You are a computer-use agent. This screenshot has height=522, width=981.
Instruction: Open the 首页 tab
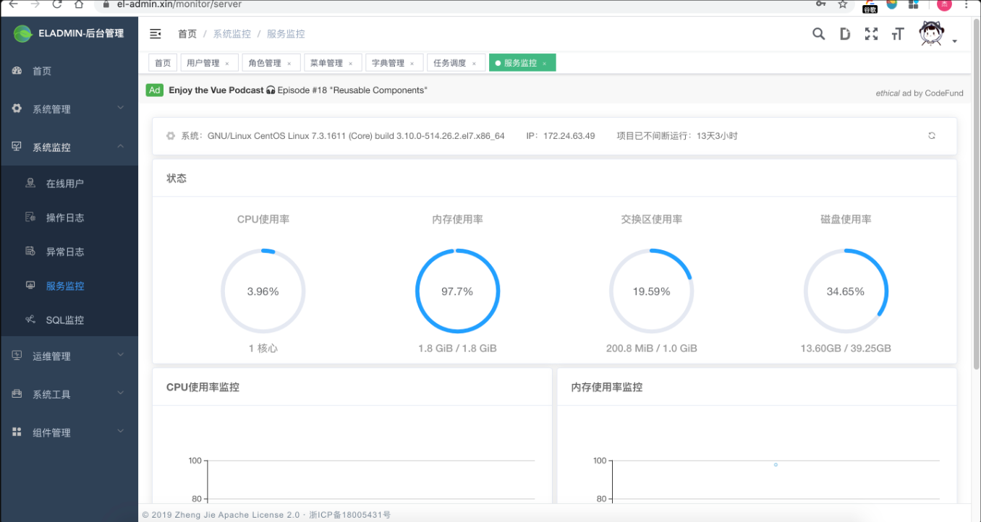point(162,63)
